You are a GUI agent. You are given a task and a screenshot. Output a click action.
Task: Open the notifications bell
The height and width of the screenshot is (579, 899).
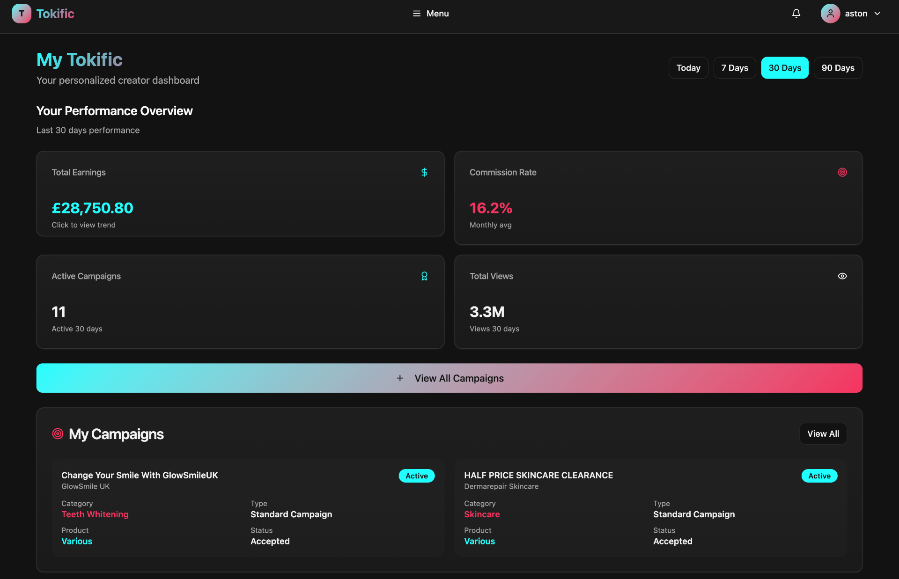point(796,14)
